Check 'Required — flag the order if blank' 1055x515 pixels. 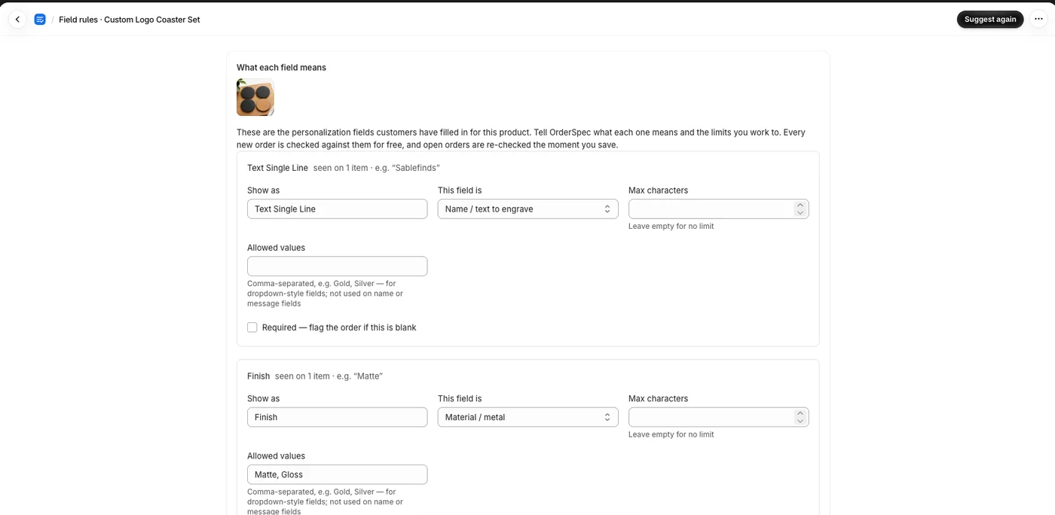(x=252, y=328)
